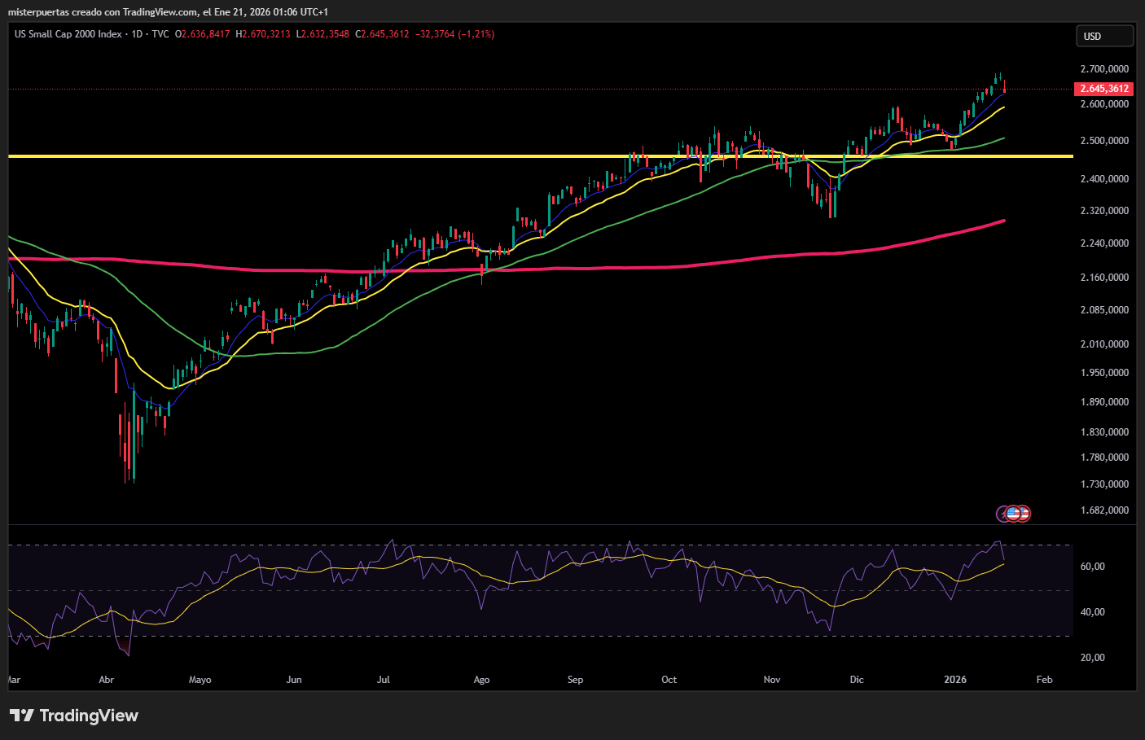Click the Jul label on the time axis
The width and height of the screenshot is (1145, 740).
pos(384,680)
